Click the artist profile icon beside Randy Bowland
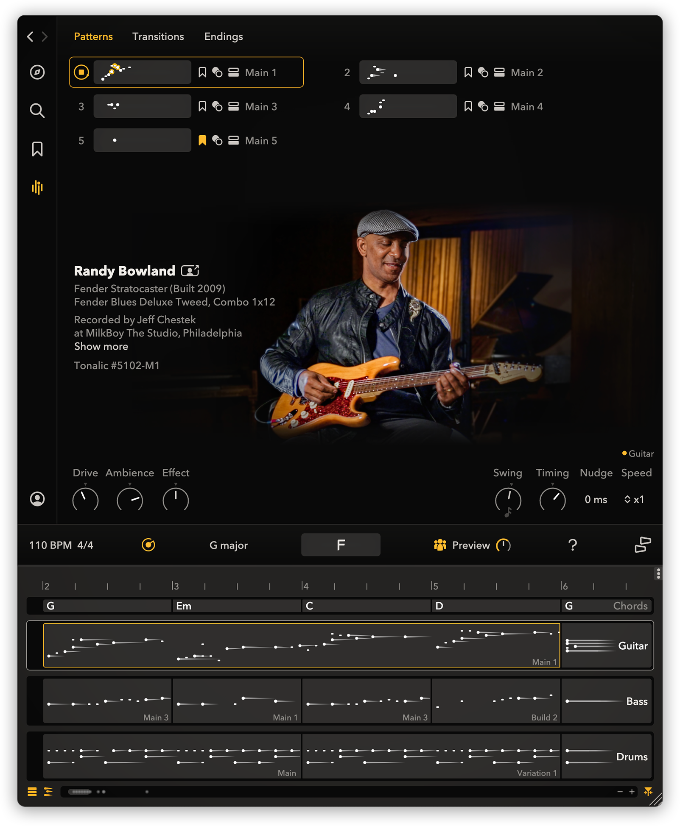Image resolution: width=680 pixels, height=826 pixels. [x=190, y=271]
